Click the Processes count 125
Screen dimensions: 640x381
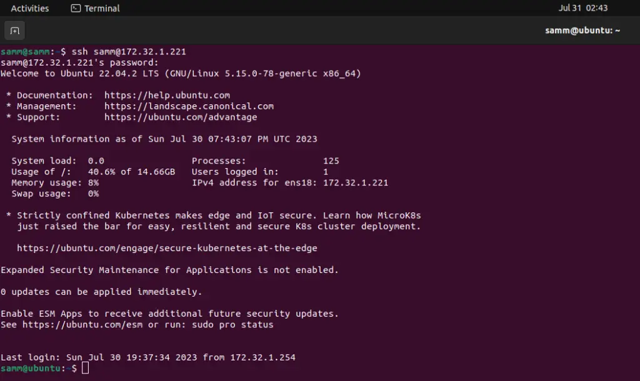331,161
